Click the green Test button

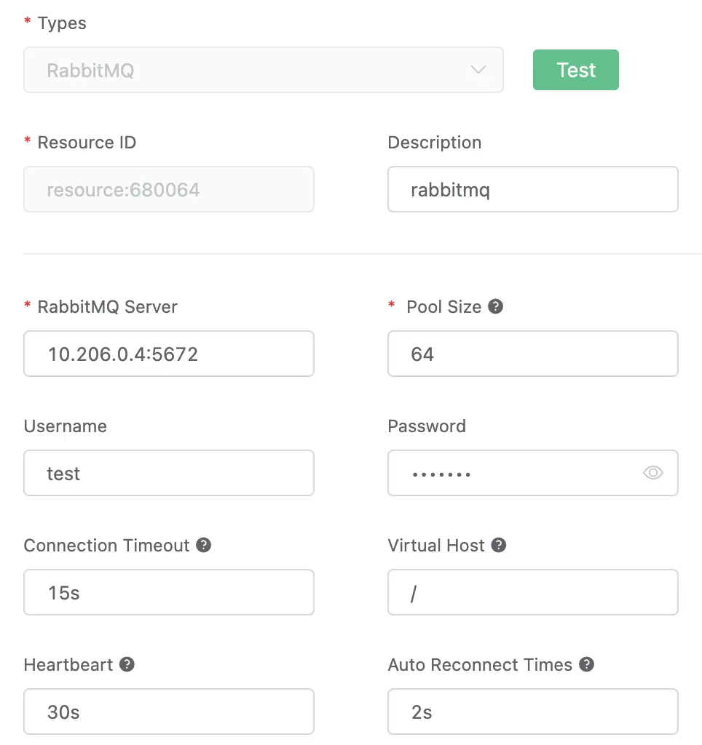click(575, 70)
